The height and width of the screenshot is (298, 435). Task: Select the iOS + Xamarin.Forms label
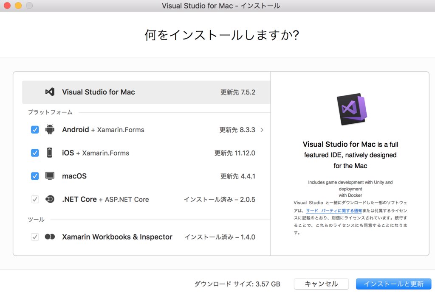(x=96, y=153)
